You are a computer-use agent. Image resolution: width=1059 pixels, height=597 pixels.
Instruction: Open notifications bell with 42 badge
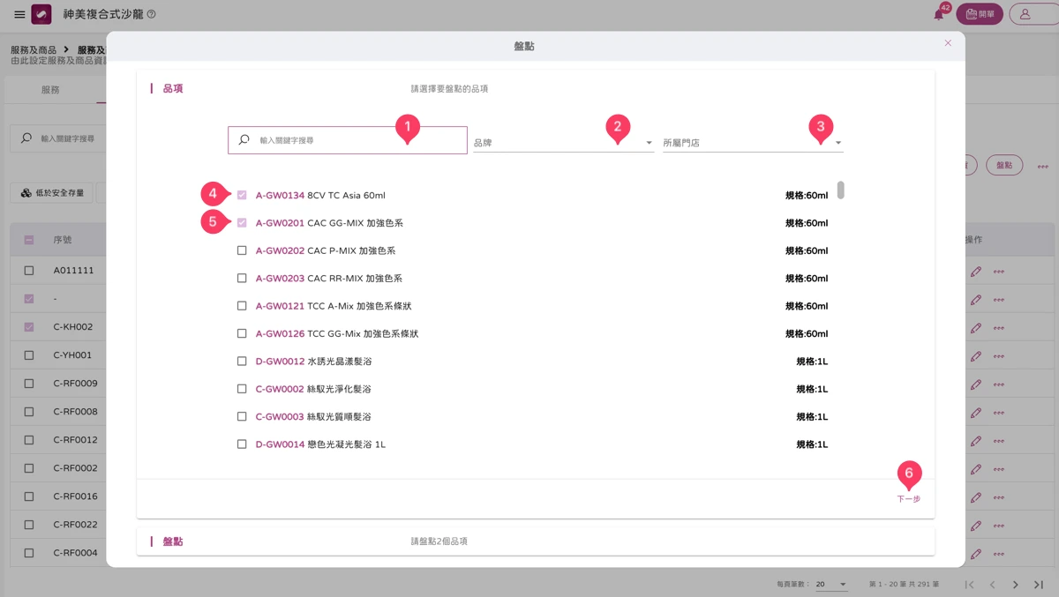tap(939, 13)
